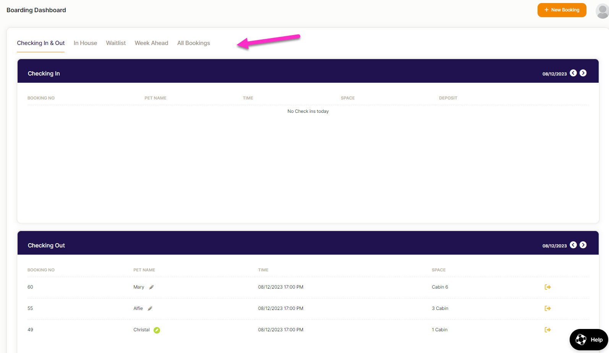Click the New Booking button
609x353 pixels.
[562, 10]
